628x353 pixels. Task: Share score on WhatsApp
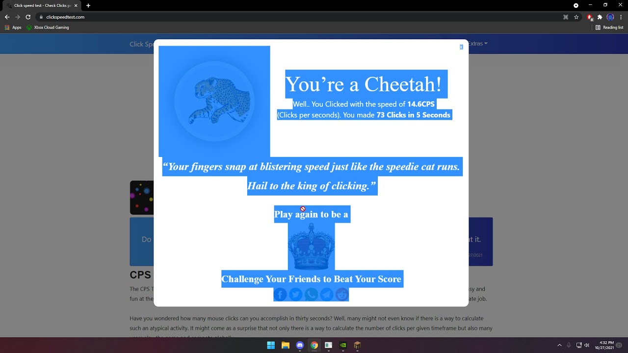(x=311, y=294)
